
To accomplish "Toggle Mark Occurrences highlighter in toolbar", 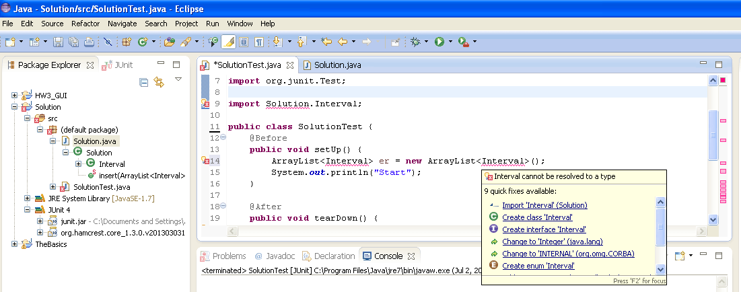I will pyautogui.click(x=229, y=42).
